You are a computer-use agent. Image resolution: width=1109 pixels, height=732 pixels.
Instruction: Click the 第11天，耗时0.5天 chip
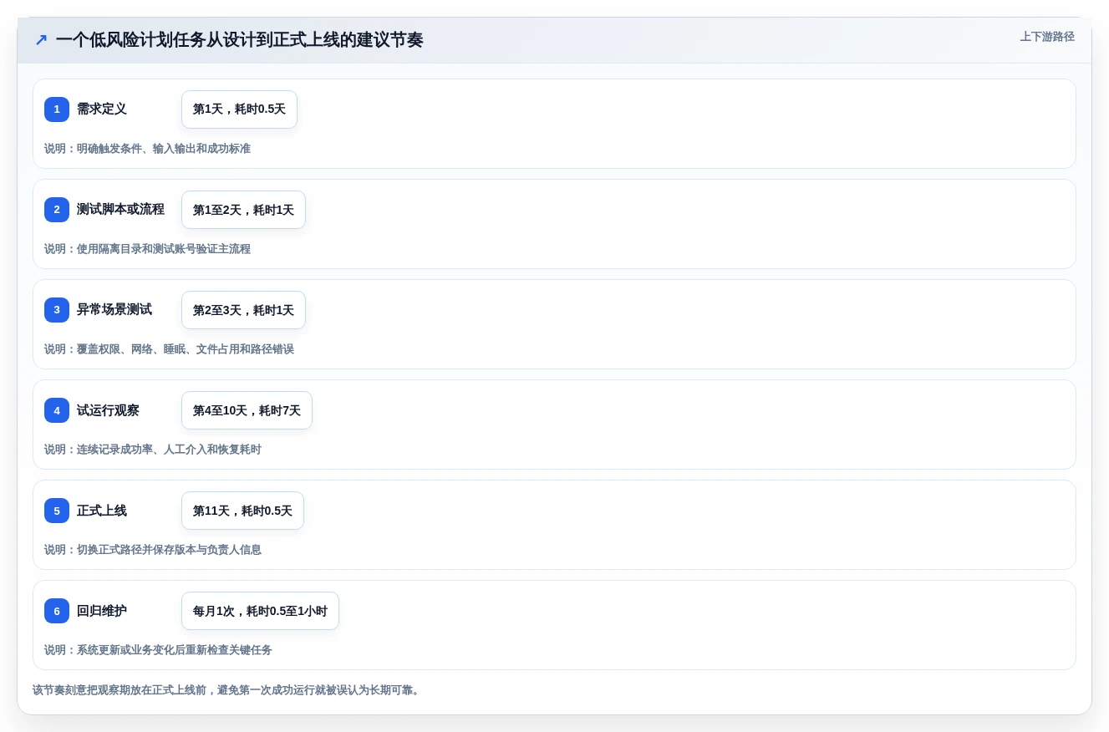click(x=242, y=511)
